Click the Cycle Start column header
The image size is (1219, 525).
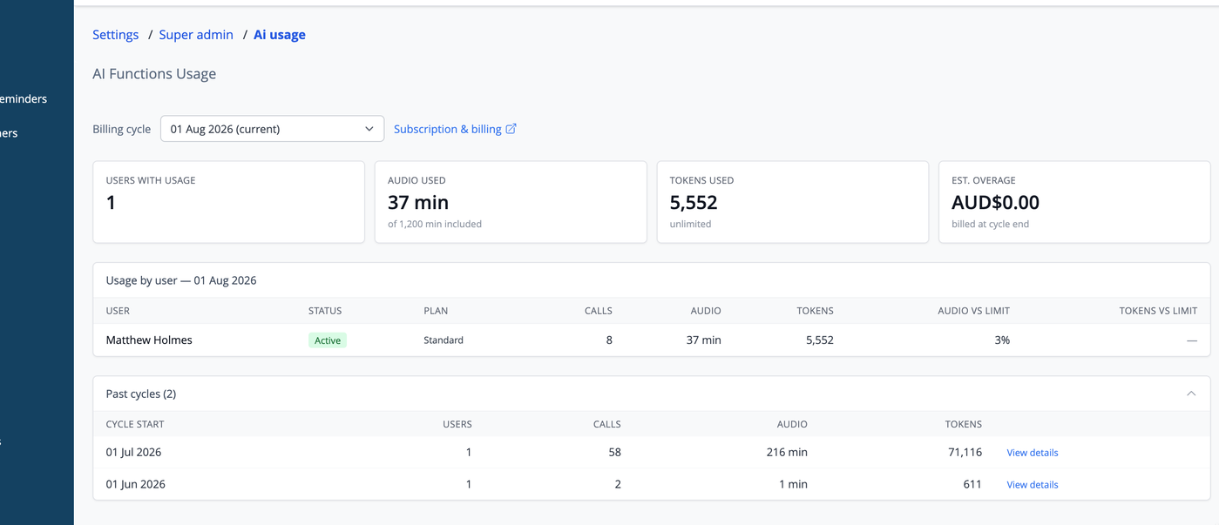(135, 425)
